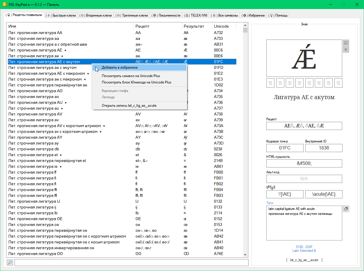Select the last glyph variant box under preview
The width and height of the screenshot is (364, 271).
point(338,83)
